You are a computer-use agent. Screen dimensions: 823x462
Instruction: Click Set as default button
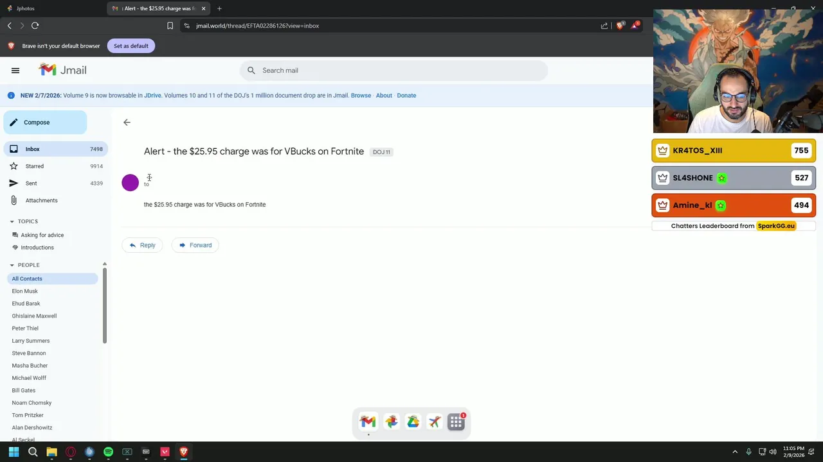pos(131,46)
